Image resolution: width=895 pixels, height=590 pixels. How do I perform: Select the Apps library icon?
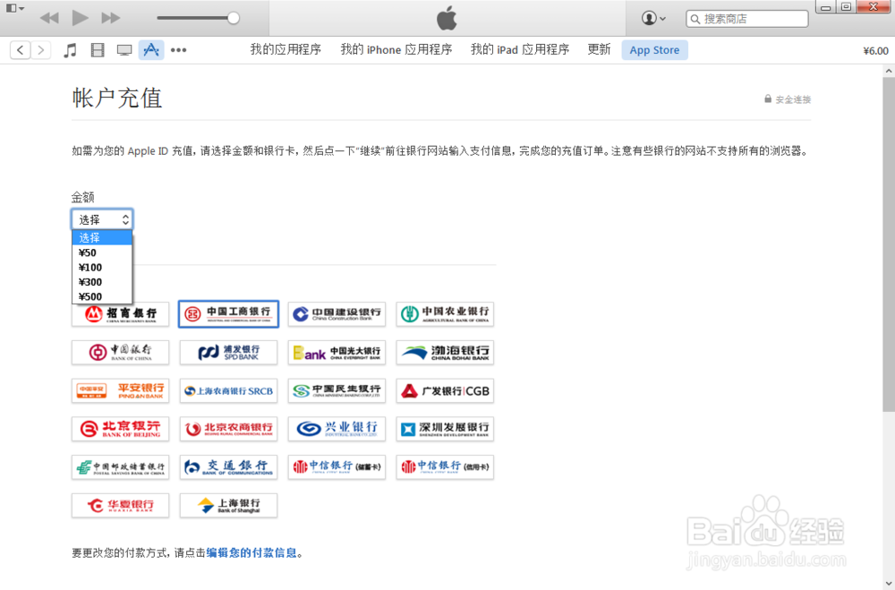151,50
